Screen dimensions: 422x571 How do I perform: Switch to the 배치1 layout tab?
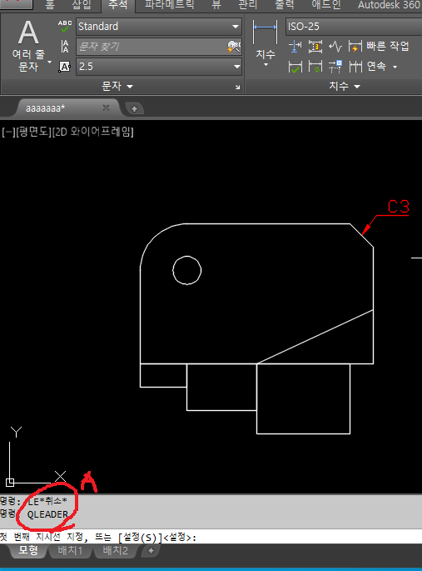70,550
